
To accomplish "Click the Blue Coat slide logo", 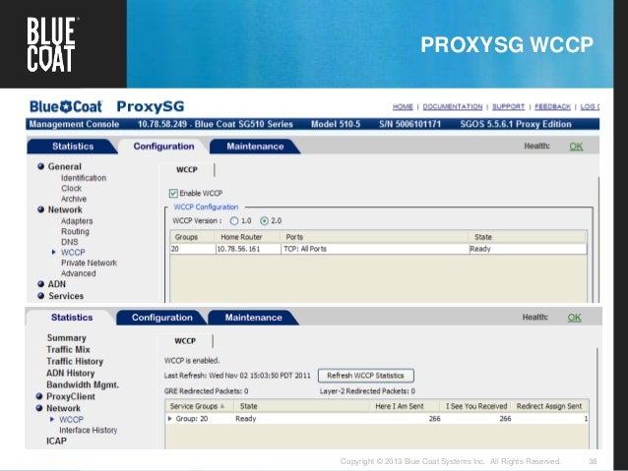I will pyautogui.click(x=51, y=44).
